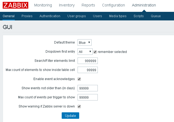Open the Reports menu
Image resolution: width=174 pixels, height=122 pixels.
(x=88, y=5)
